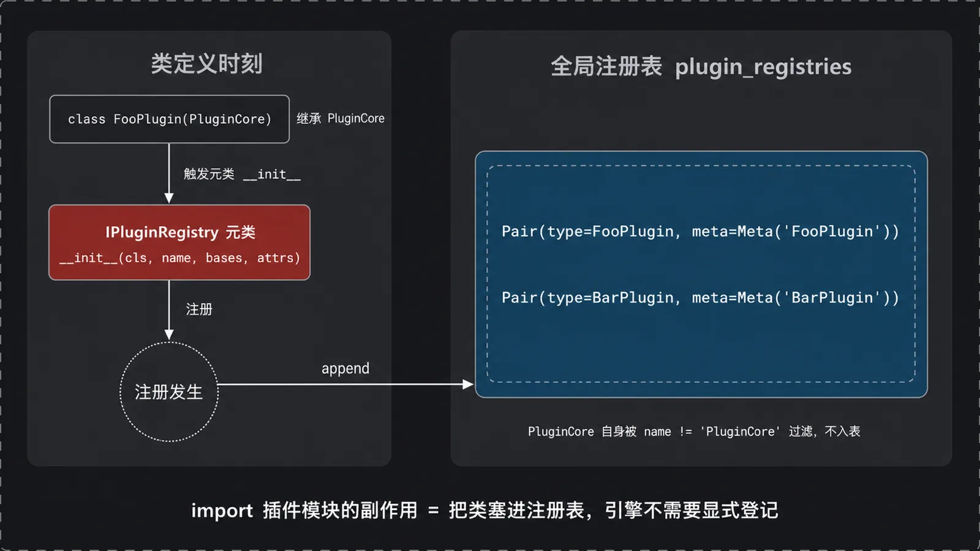The height and width of the screenshot is (551, 980).
Task: Click the PluginCore 自身被过滤 footnote text
Action: point(694,432)
